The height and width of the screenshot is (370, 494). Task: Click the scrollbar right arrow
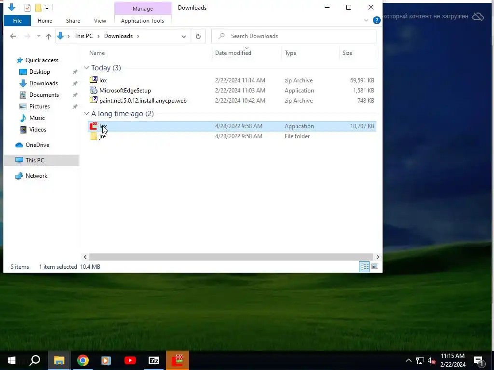point(378,257)
